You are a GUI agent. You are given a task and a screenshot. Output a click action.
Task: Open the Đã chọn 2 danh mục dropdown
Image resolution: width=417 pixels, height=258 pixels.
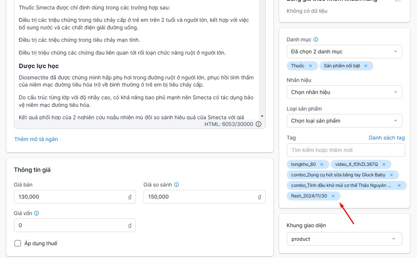(344, 52)
